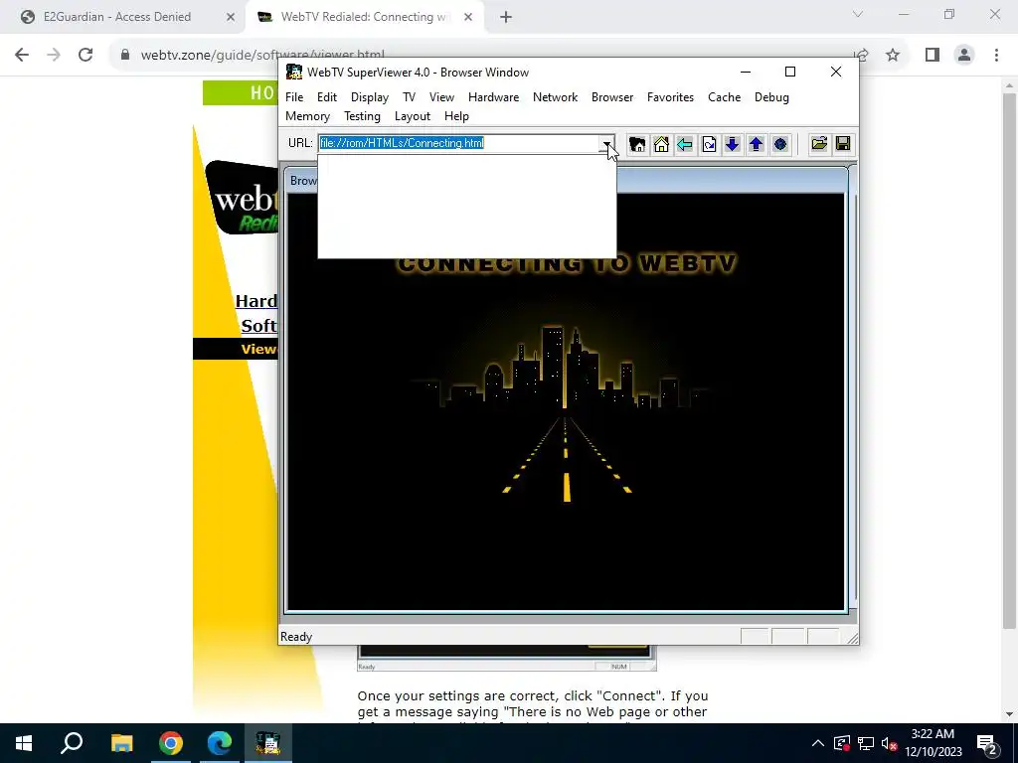Click the globe icon in SuperViewer toolbar
The height and width of the screenshot is (763, 1018).
click(780, 144)
